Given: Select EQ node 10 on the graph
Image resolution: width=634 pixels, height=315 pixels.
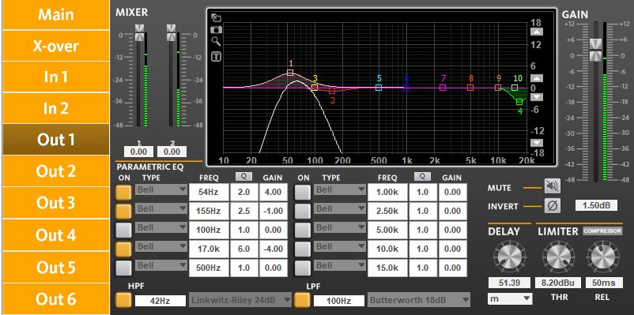Looking at the screenshot, I should [515, 87].
